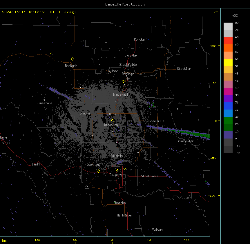Image resolution: width=250 pixels, height=244 pixels.
Task: Click the yellow marker near RockyMH
Action: click(73, 59)
